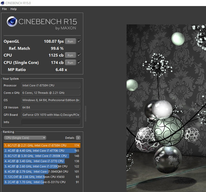Select ranking row 1 Intel Core i7-8750H
Viewport: 206px width, 192px height.
[42, 145]
